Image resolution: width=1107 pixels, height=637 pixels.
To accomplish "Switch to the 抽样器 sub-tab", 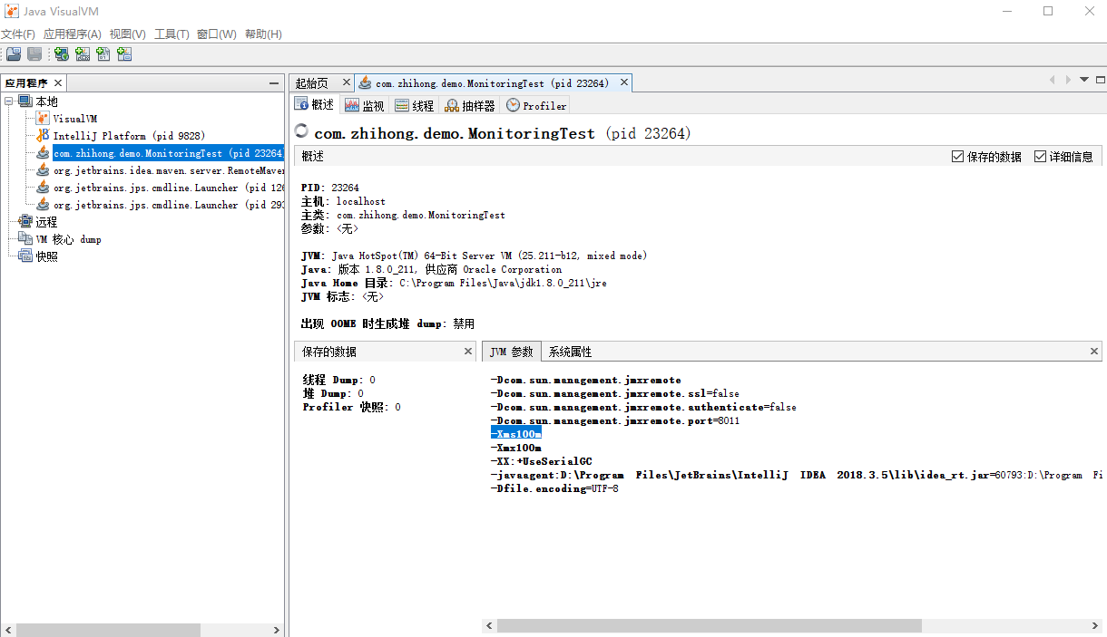I will 470,105.
